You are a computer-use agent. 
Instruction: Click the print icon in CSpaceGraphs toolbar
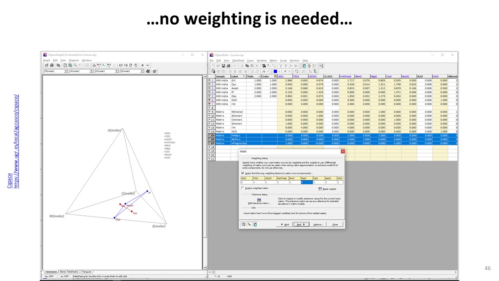(x=52, y=66)
